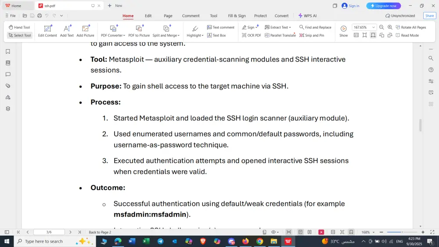439x247 pixels.
Task: Open PDF to Picture converter
Action: coord(139,31)
